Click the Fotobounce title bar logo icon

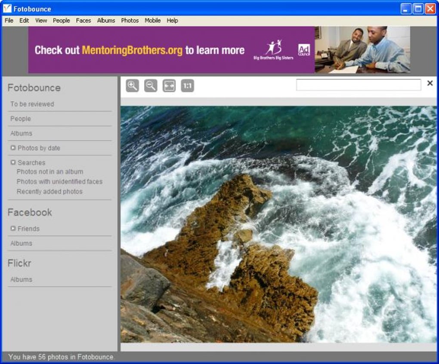(7, 9)
